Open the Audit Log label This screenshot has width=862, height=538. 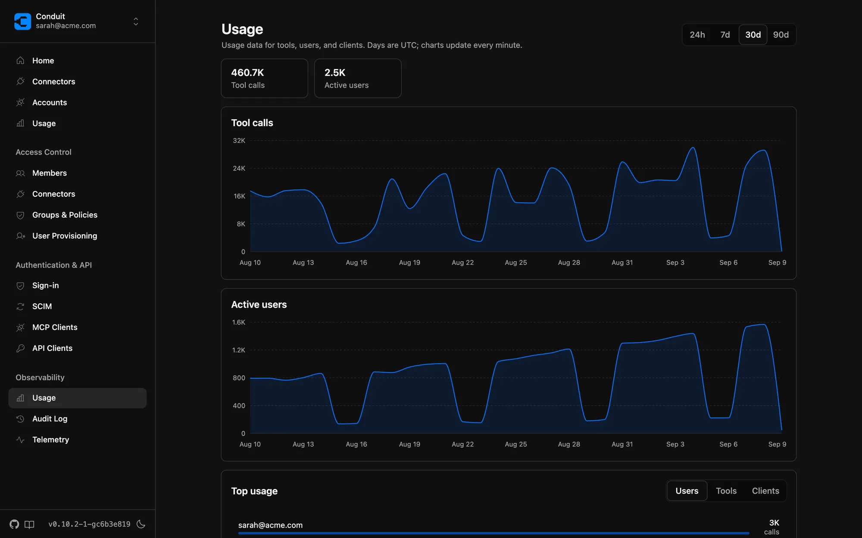[x=50, y=419]
